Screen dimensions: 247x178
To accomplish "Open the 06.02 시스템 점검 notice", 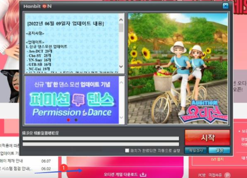I will tap(25, 168).
